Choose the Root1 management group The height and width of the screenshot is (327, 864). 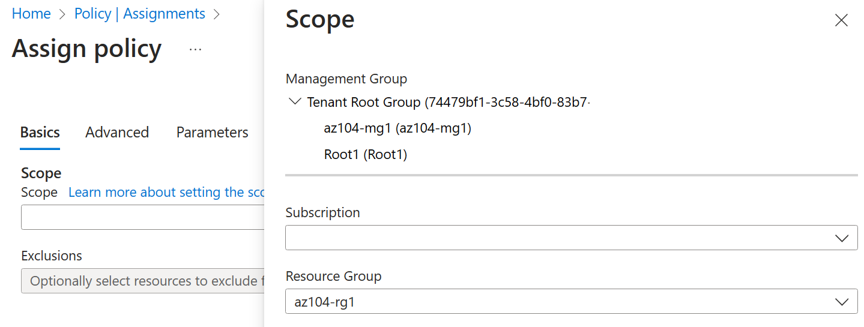365,155
